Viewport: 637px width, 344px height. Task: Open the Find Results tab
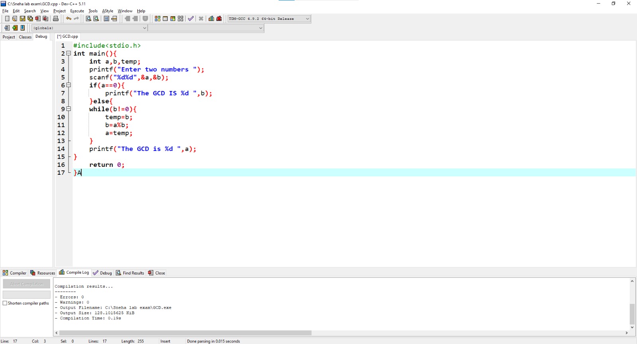pos(130,273)
